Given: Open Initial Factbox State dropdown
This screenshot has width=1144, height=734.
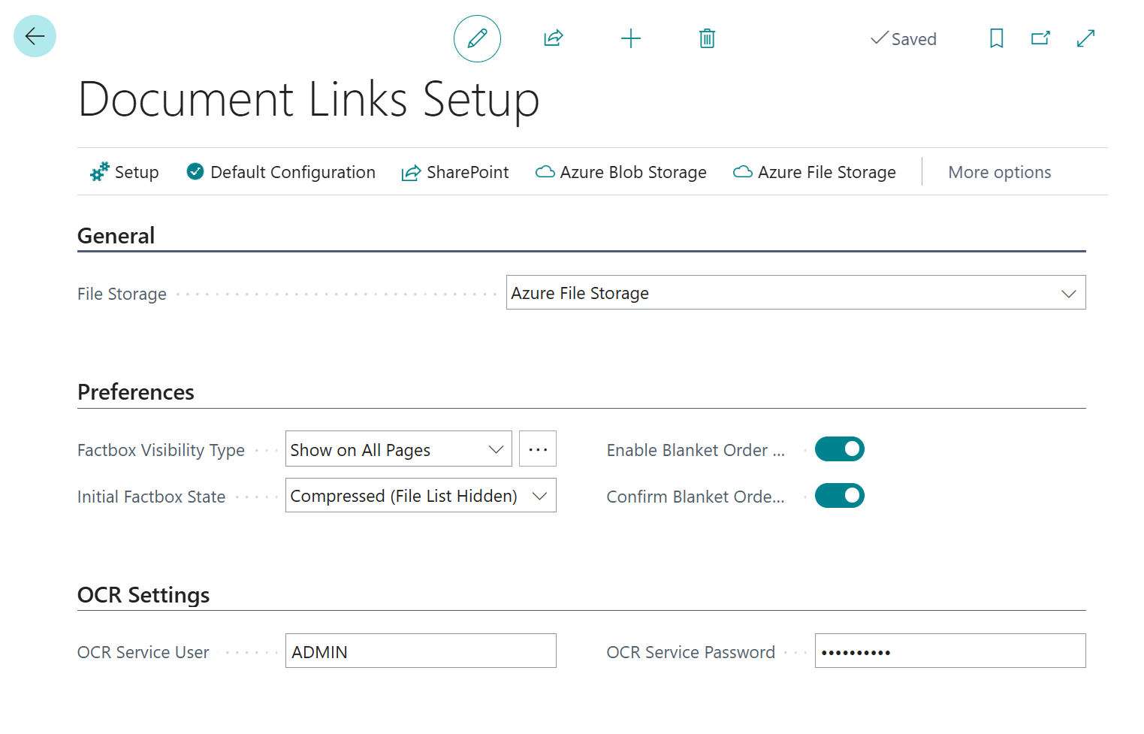Looking at the screenshot, I should pyautogui.click(x=420, y=496).
